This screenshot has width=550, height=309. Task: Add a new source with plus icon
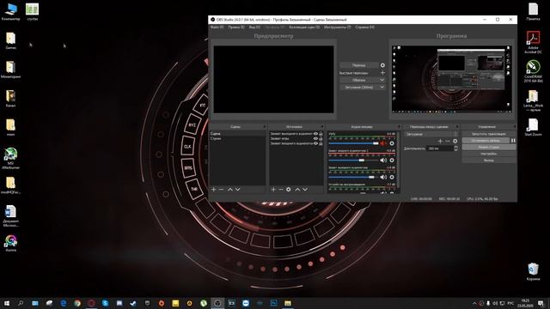coord(273,190)
